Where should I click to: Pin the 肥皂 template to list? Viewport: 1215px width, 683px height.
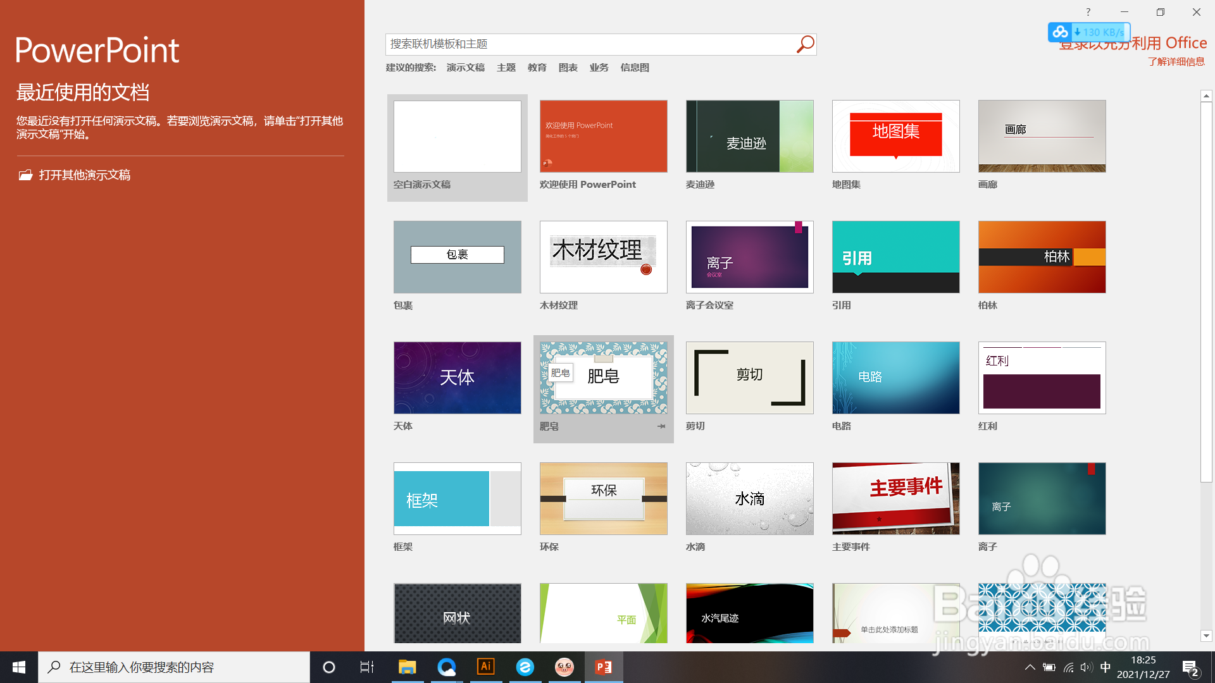tap(661, 426)
